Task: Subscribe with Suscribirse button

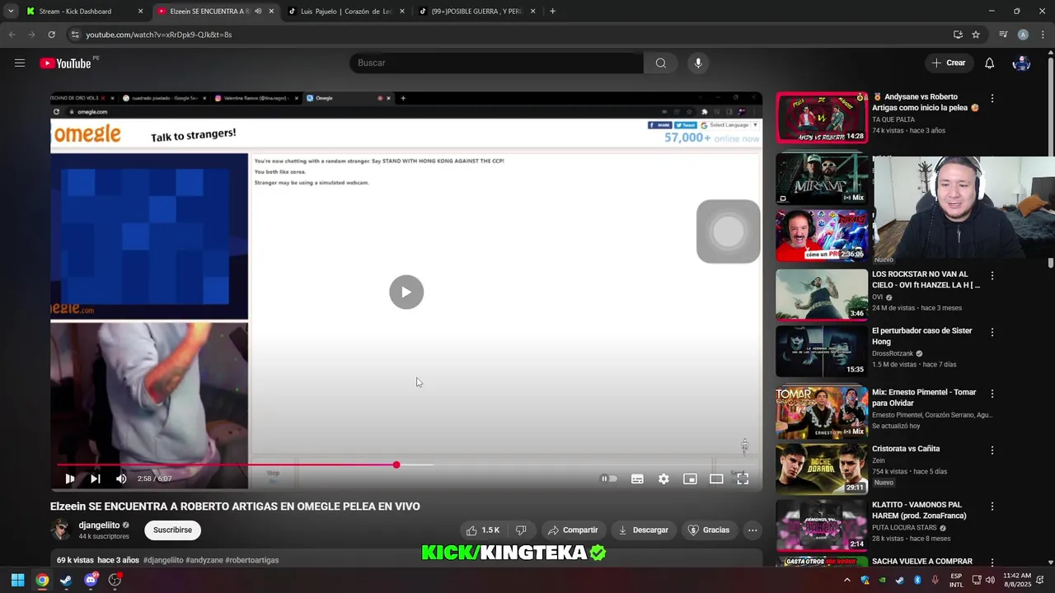Action: (172, 530)
